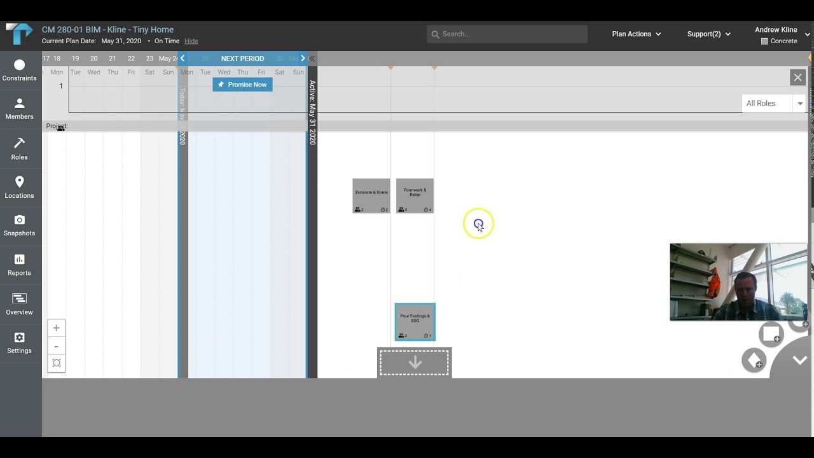Open the Members panel

[19, 109]
